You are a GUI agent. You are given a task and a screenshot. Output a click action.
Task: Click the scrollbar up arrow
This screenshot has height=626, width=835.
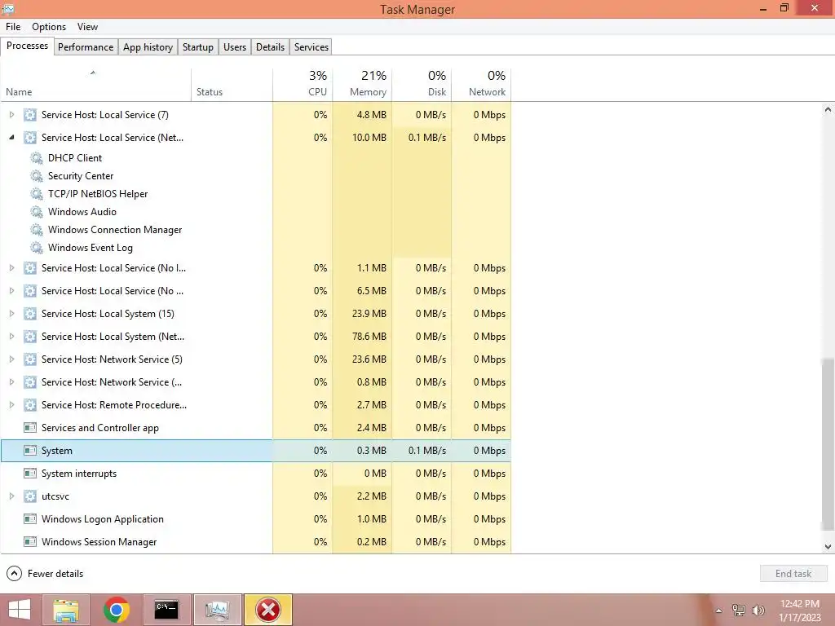[x=828, y=110]
